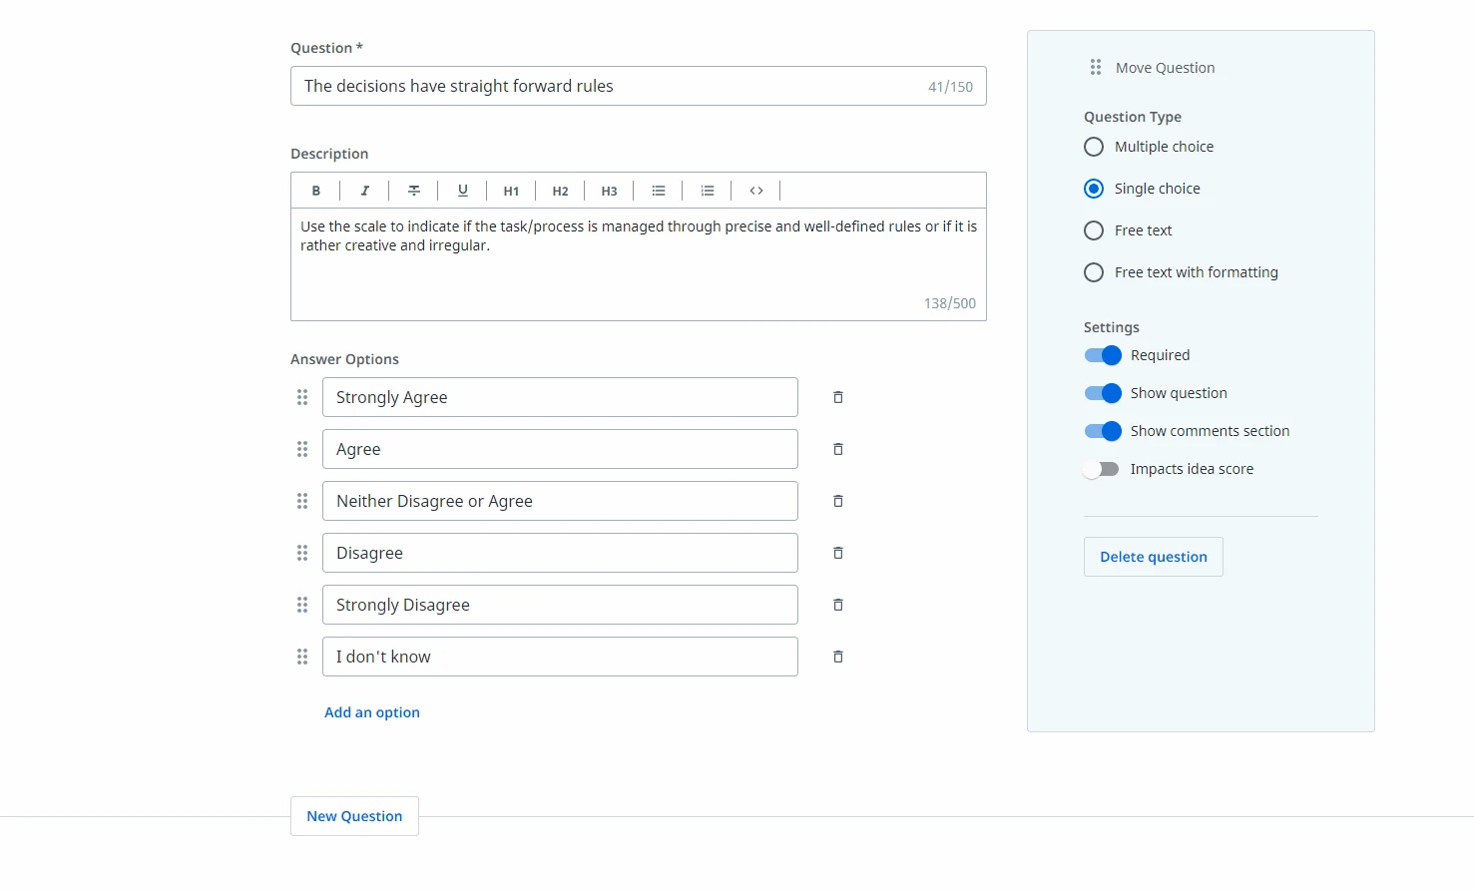Grab drag handle of Strongly Agree option
1474x890 pixels.
click(302, 397)
